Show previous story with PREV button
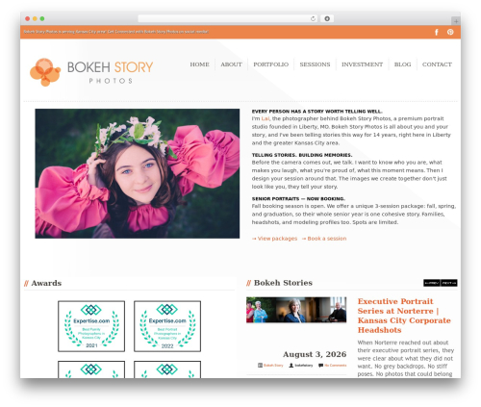 coord(432,283)
